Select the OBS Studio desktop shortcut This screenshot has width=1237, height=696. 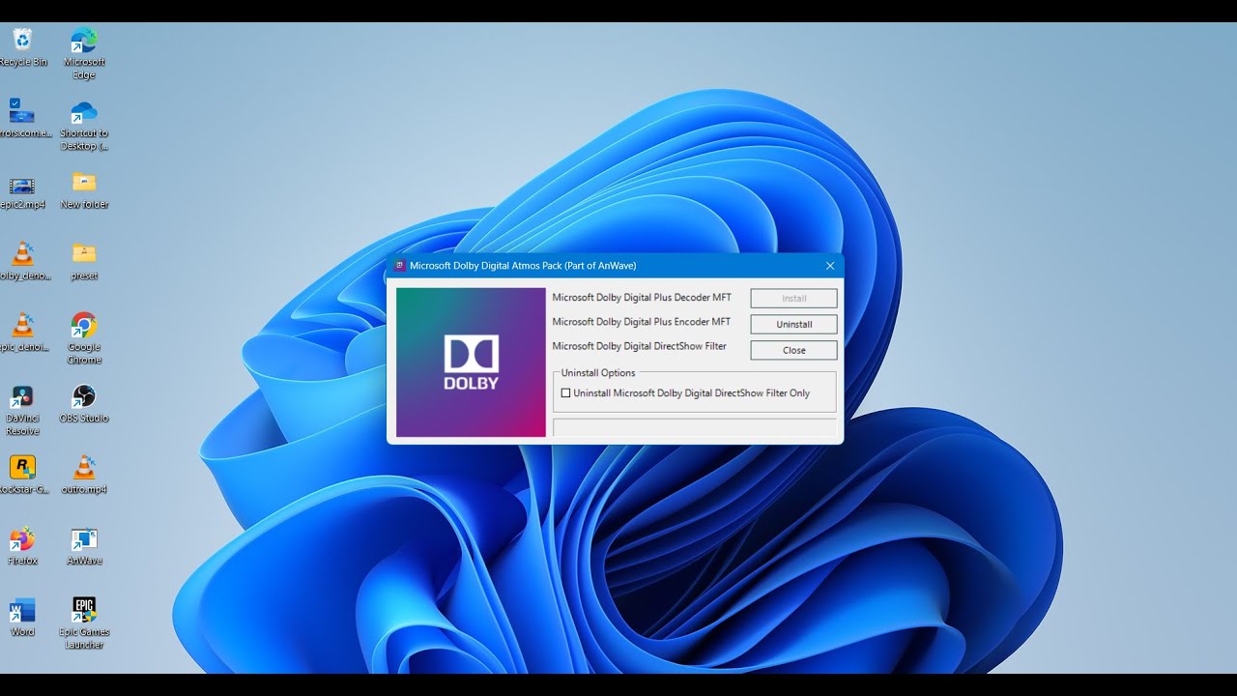coord(84,403)
